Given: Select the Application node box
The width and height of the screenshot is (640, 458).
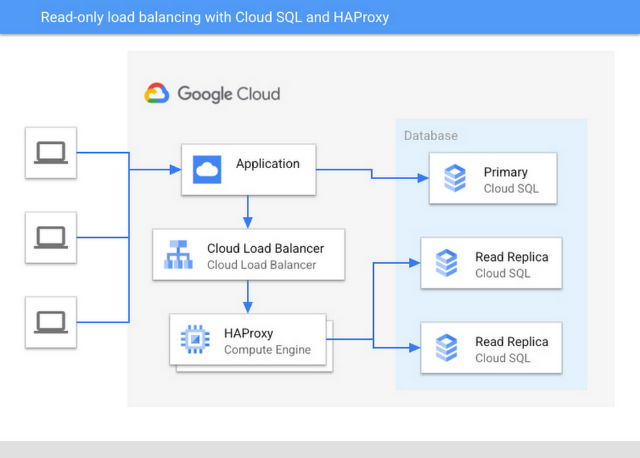Looking at the screenshot, I should click(x=248, y=169).
